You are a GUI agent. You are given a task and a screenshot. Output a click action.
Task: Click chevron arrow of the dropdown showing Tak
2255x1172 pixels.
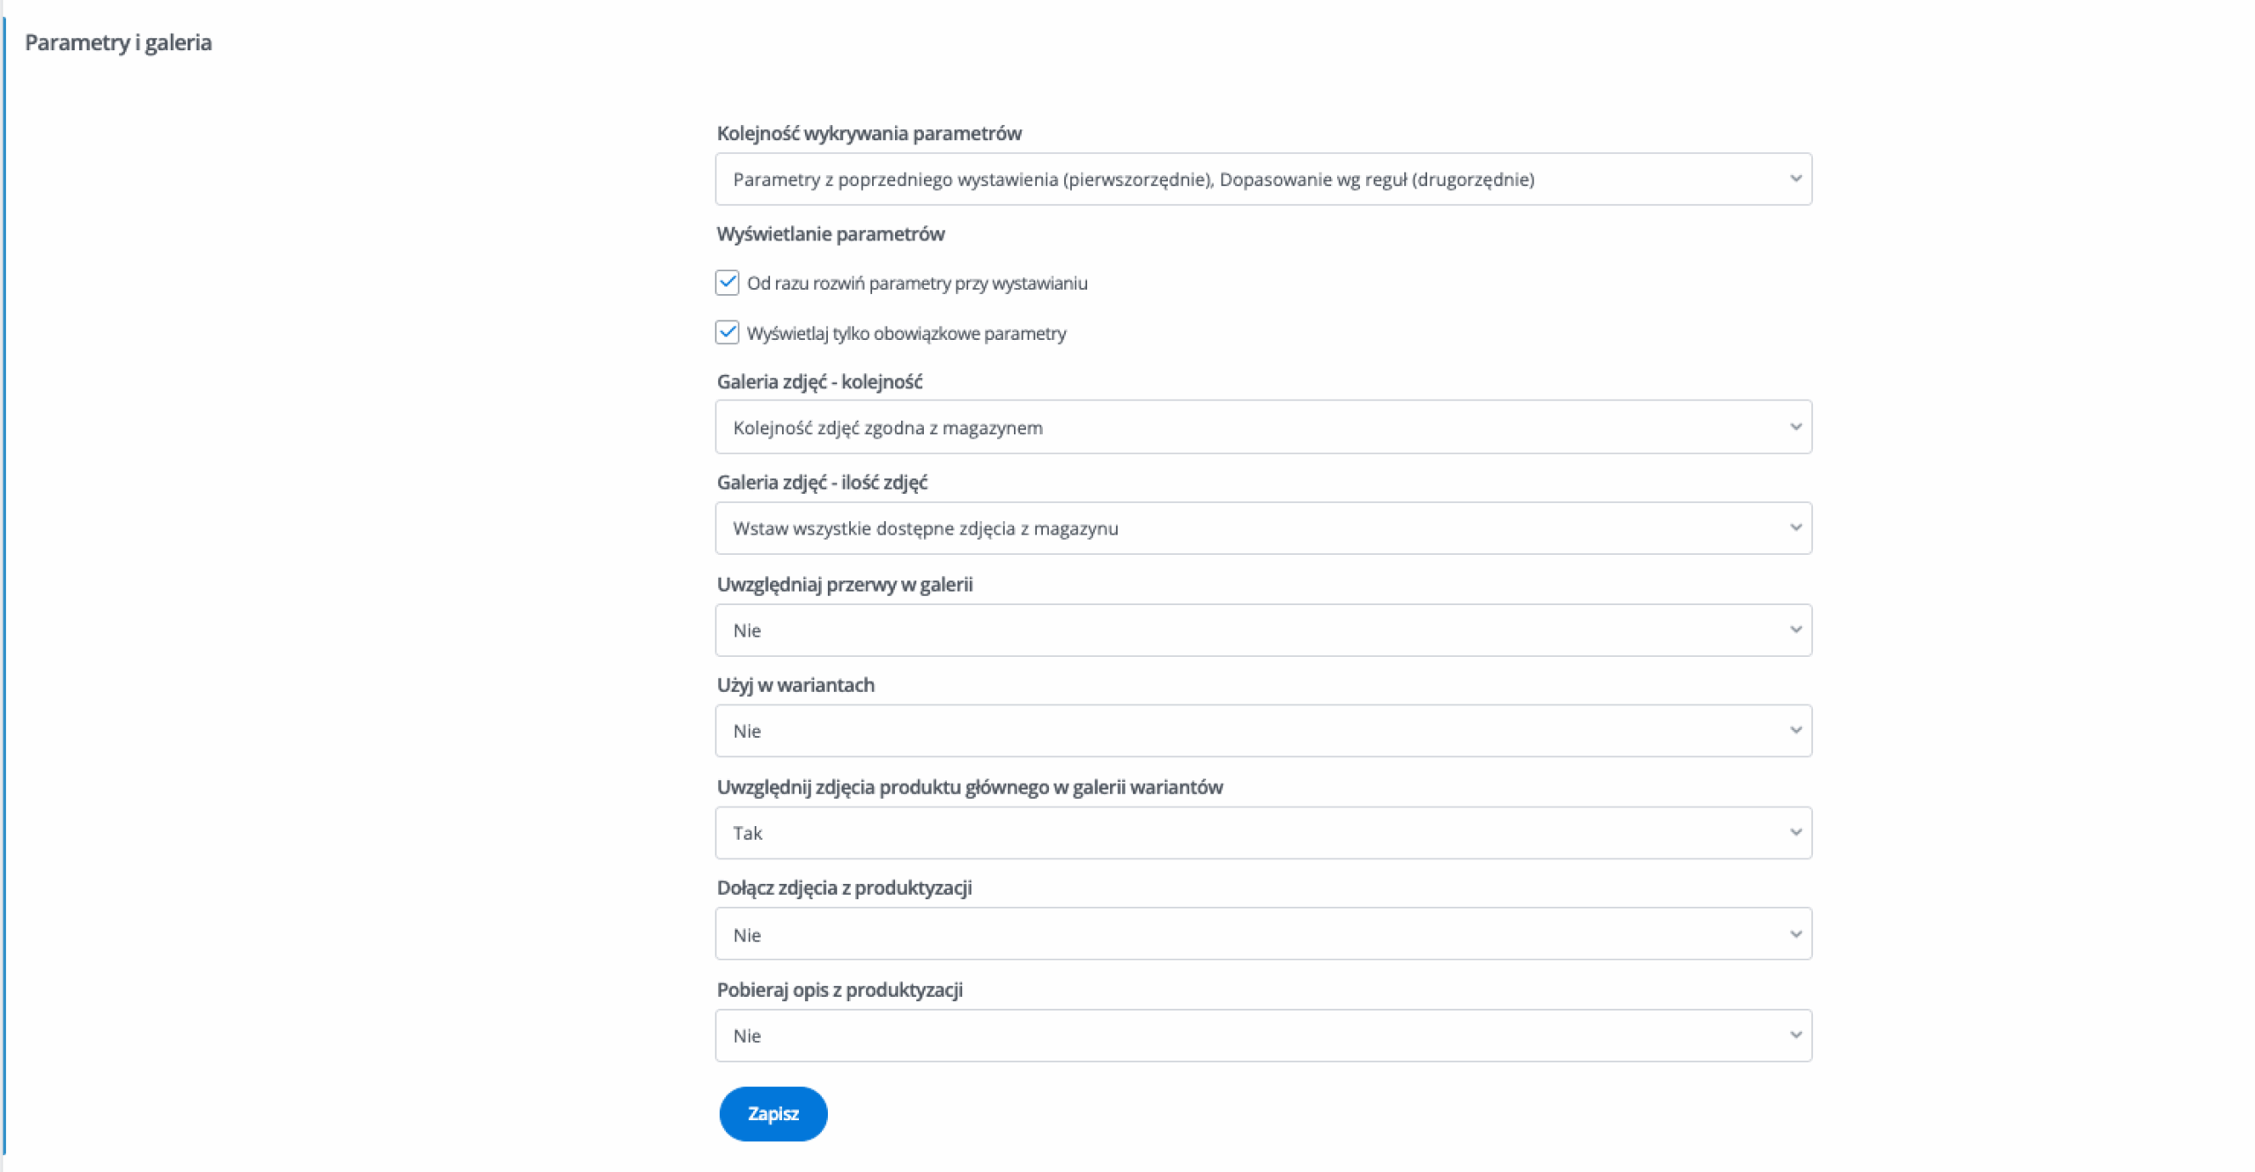tap(1794, 832)
